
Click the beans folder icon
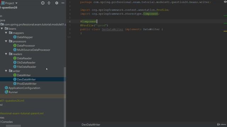pyautogui.click(x=6, y=29)
